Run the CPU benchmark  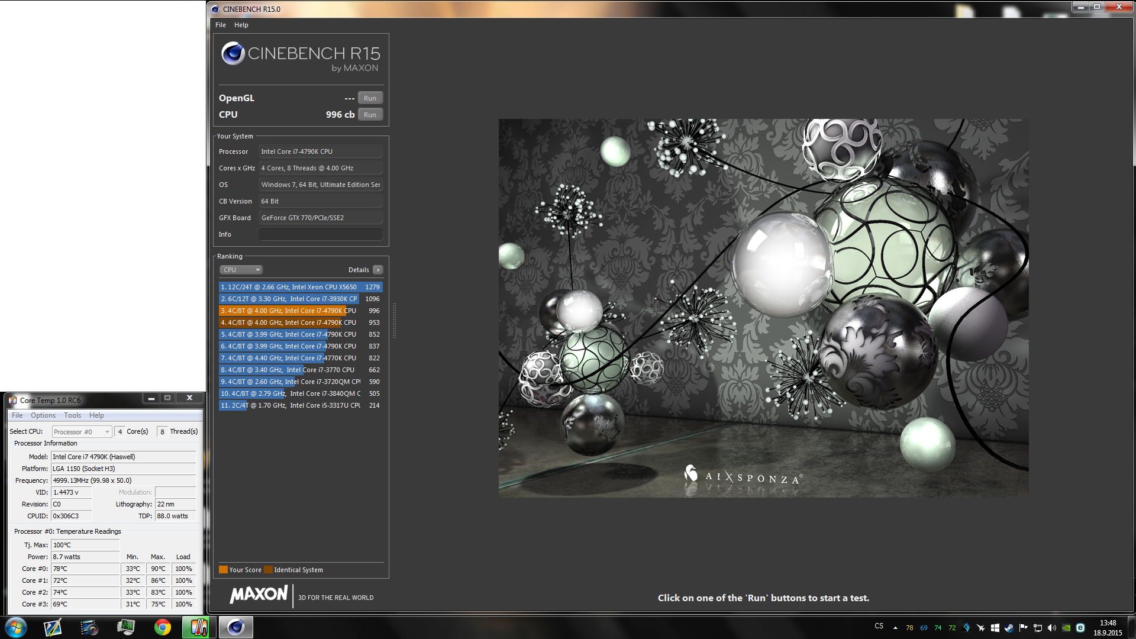pos(370,115)
